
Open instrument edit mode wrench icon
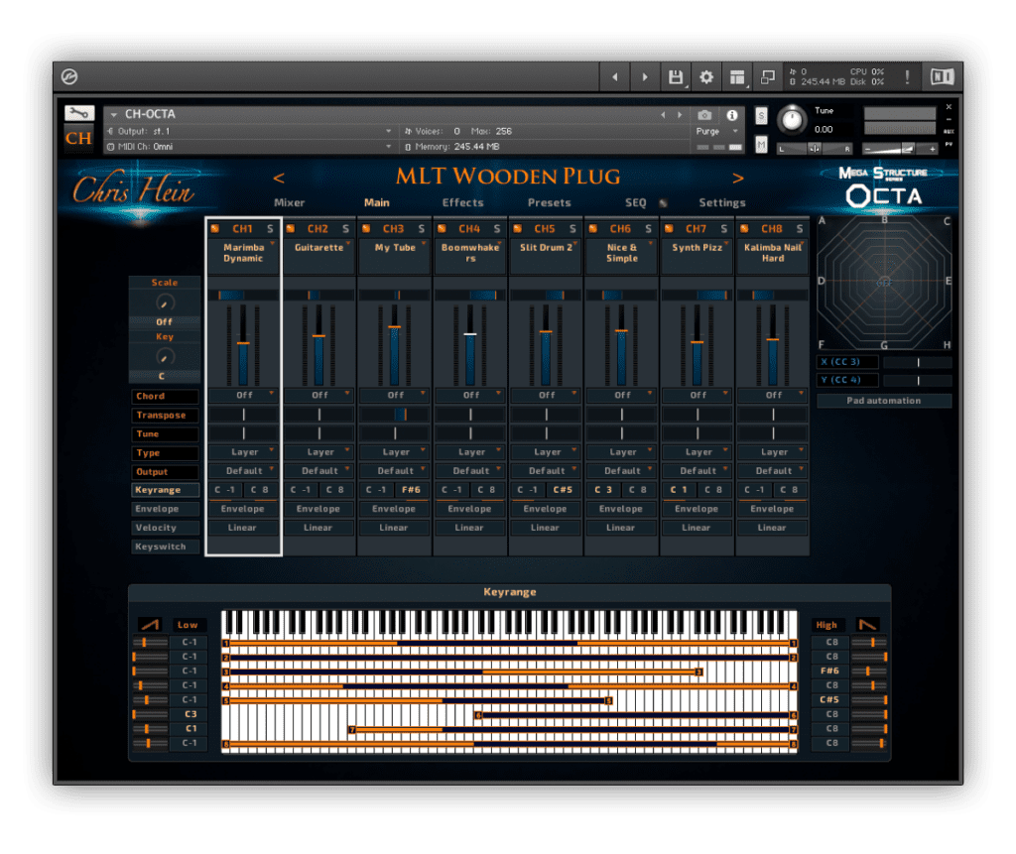coord(79,113)
